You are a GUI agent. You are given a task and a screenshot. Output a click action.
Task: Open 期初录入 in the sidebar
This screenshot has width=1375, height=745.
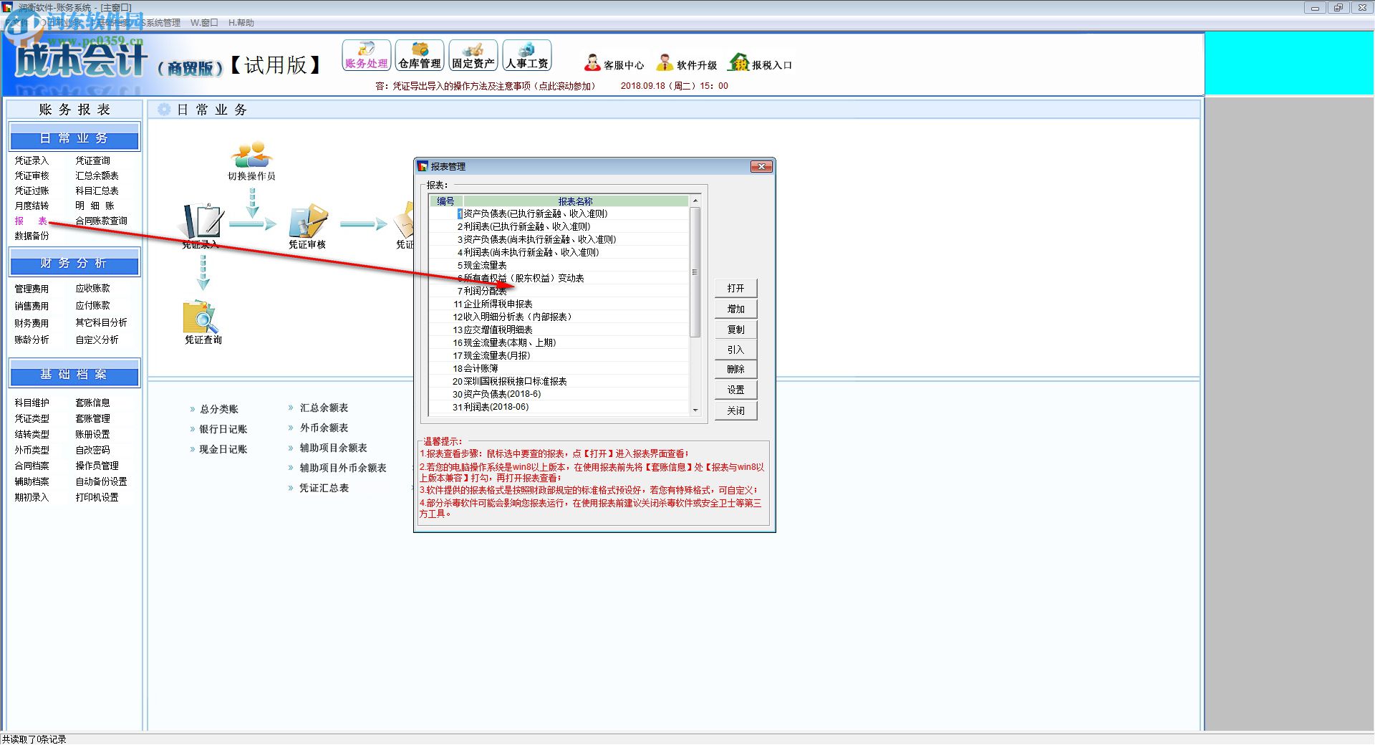32,497
